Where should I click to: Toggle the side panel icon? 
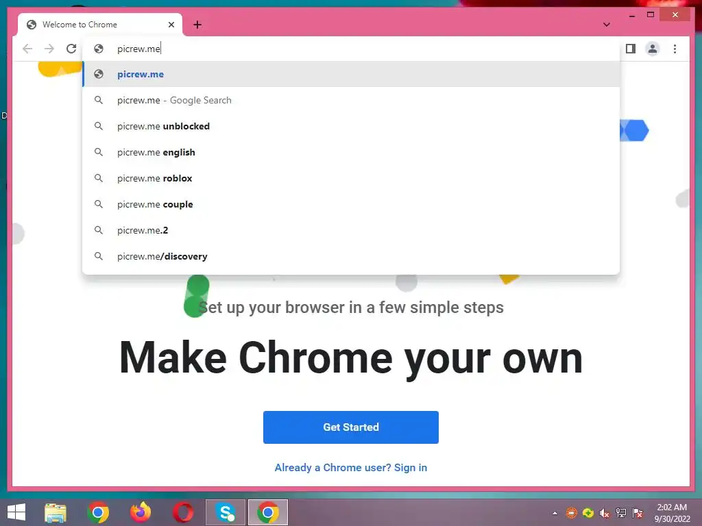pyautogui.click(x=631, y=49)
